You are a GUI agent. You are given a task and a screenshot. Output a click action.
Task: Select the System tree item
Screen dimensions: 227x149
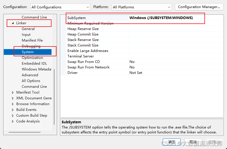(28, 52)
